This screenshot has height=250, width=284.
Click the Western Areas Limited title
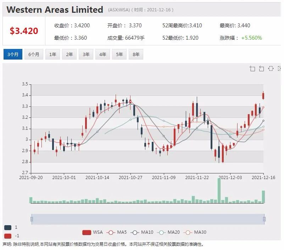[x=55, y=10]
